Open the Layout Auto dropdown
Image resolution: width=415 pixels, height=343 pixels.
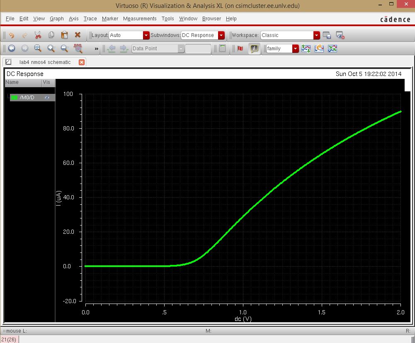[x=146, y=35]
